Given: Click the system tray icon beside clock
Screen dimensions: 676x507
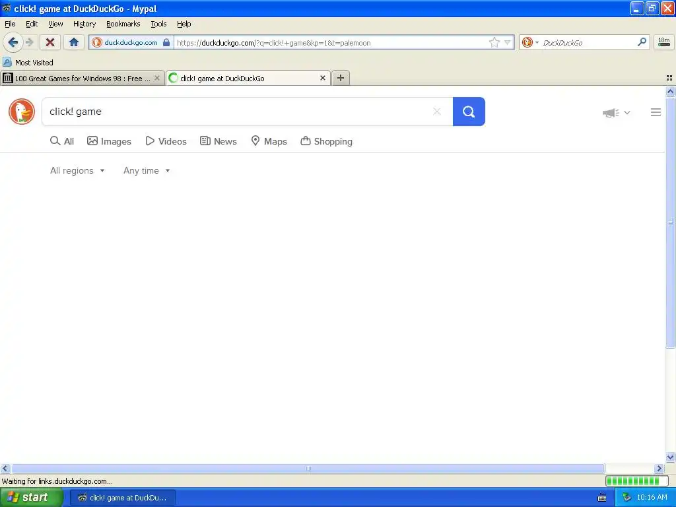Looking at the screenshot, I should (x=626, y=498).
